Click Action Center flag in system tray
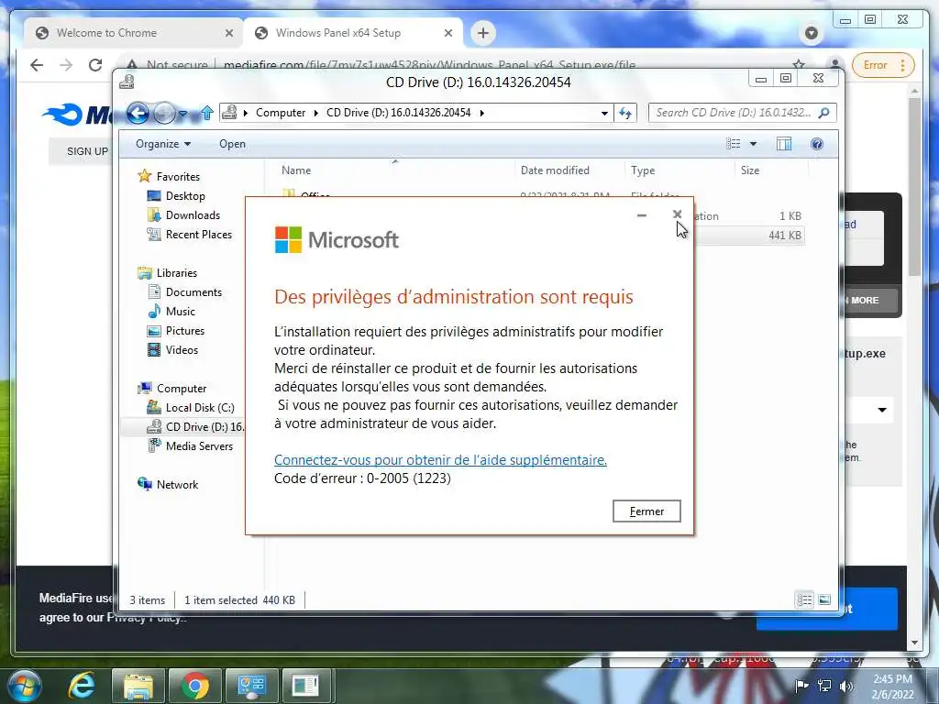 pos(801,686)
